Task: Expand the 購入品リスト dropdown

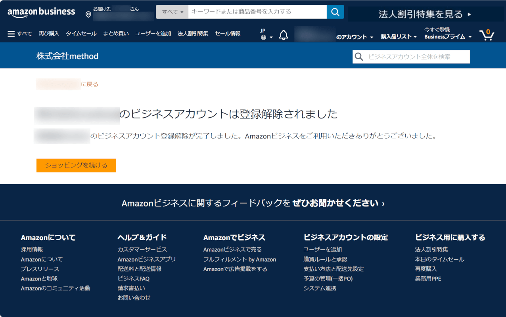Action: coord(399,37)
